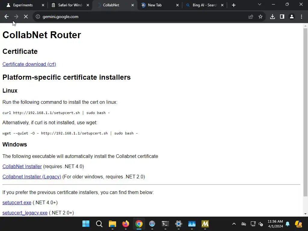The width and height of the screenshot is (308, 231).
Task: Open Chrome downloads icon
Action: [273, 17]
